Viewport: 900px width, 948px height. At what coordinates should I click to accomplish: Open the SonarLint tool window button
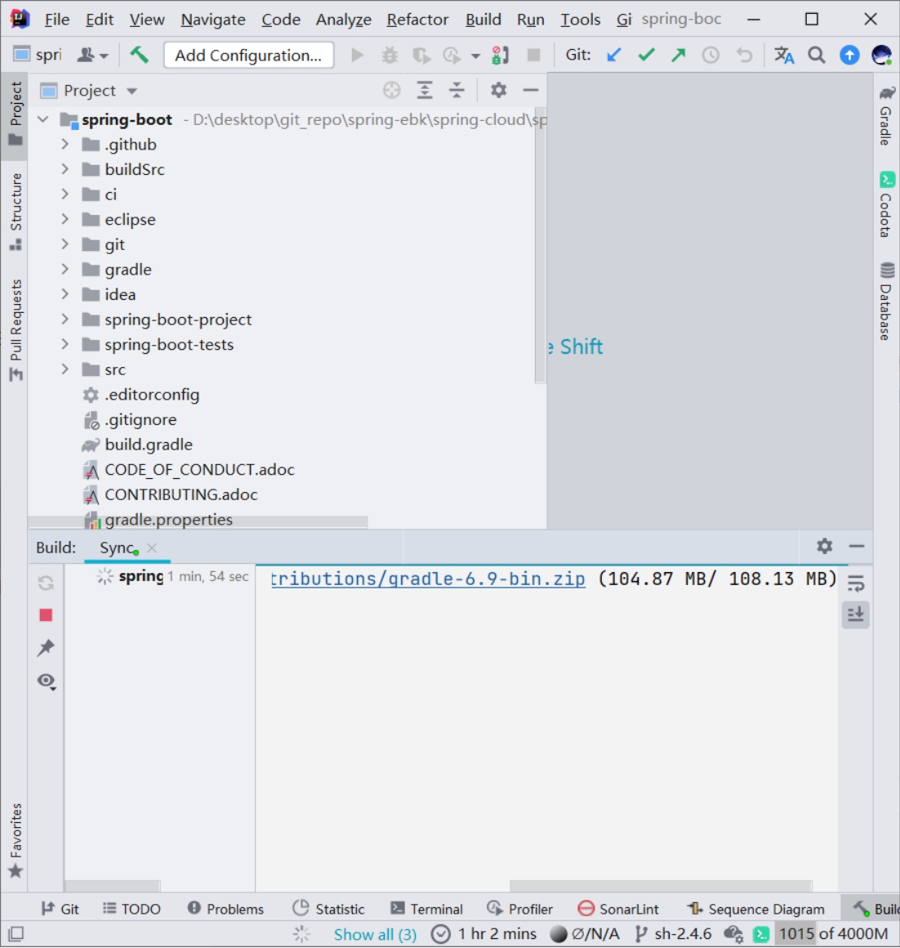[618, 909]
